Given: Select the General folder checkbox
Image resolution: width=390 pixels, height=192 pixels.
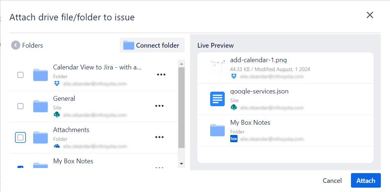Looking at the screenshot, I should pyautogui.click(x=20, y=106).
